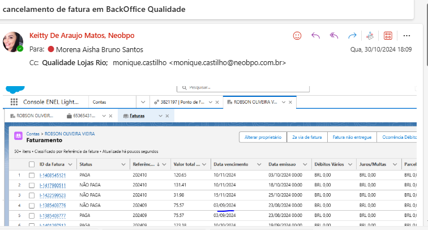The width and height of the screenshot is (428, 230).
Task: Open Referência column menu chevron
Action: (x=164, y=164)
